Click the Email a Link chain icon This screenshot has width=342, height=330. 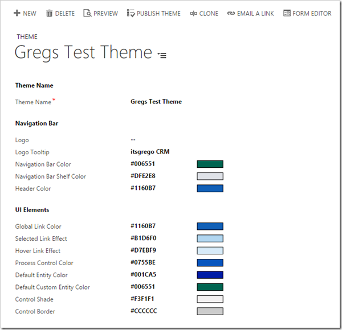(231, 13)
